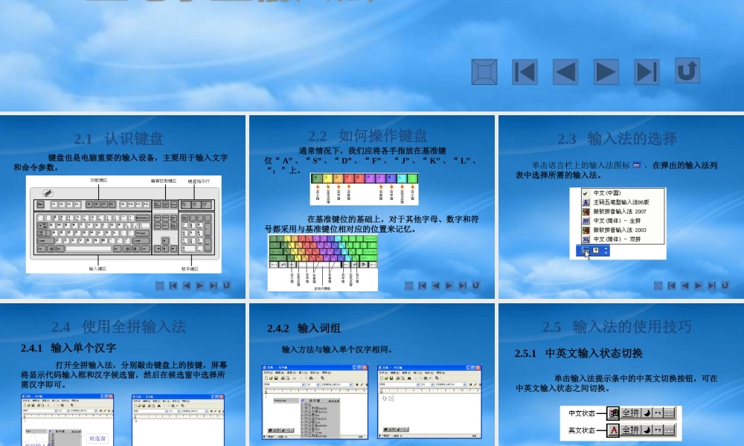Click the 2.4.1 输入单个汉字 heading
The image size is (744, 446).
(68, 348)
